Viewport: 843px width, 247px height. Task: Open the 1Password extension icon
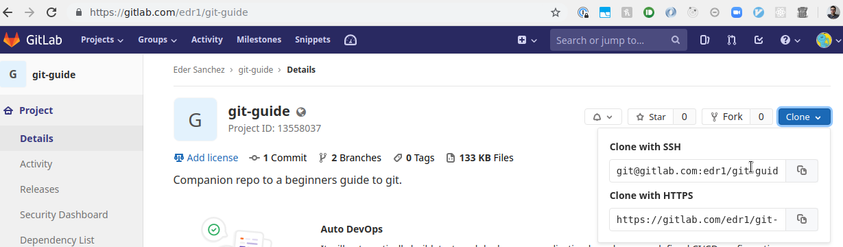coord(583,12)
